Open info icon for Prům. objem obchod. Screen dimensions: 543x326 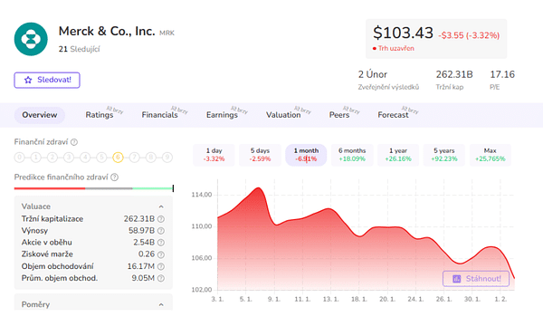161,278
